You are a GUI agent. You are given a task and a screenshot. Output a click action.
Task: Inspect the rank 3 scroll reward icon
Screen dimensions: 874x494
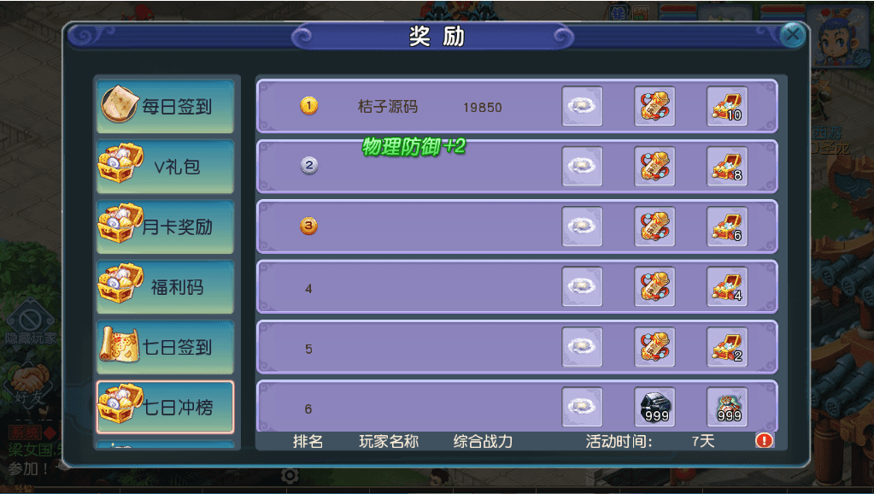(654, 226)
